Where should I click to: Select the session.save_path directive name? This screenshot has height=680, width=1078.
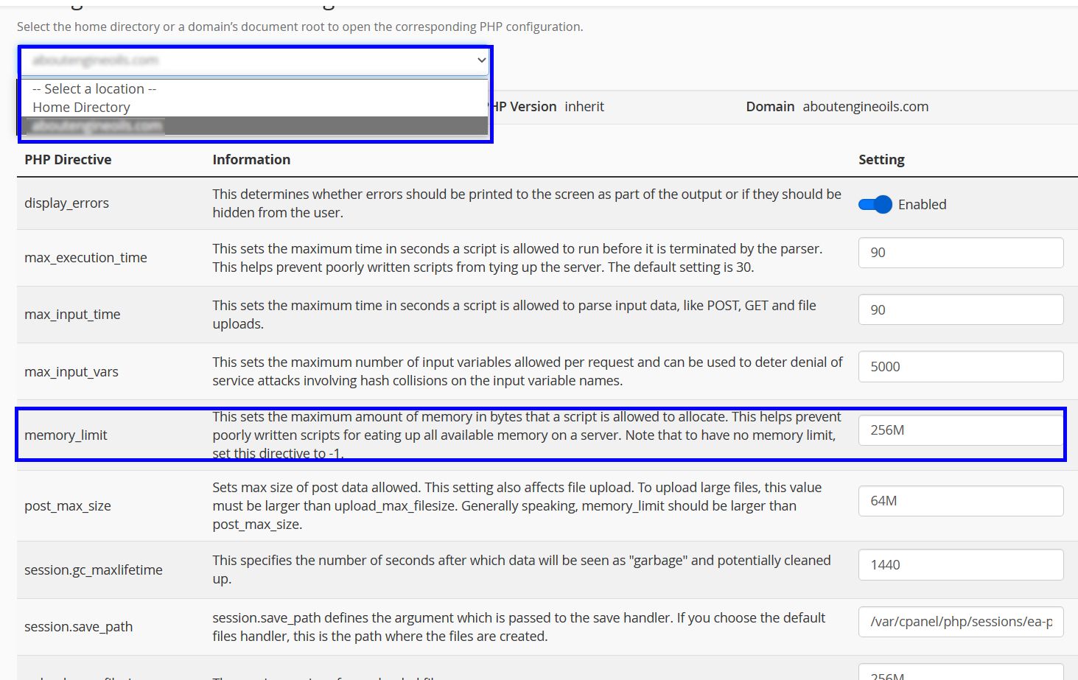pyautogui.click(x=79, y=627)
